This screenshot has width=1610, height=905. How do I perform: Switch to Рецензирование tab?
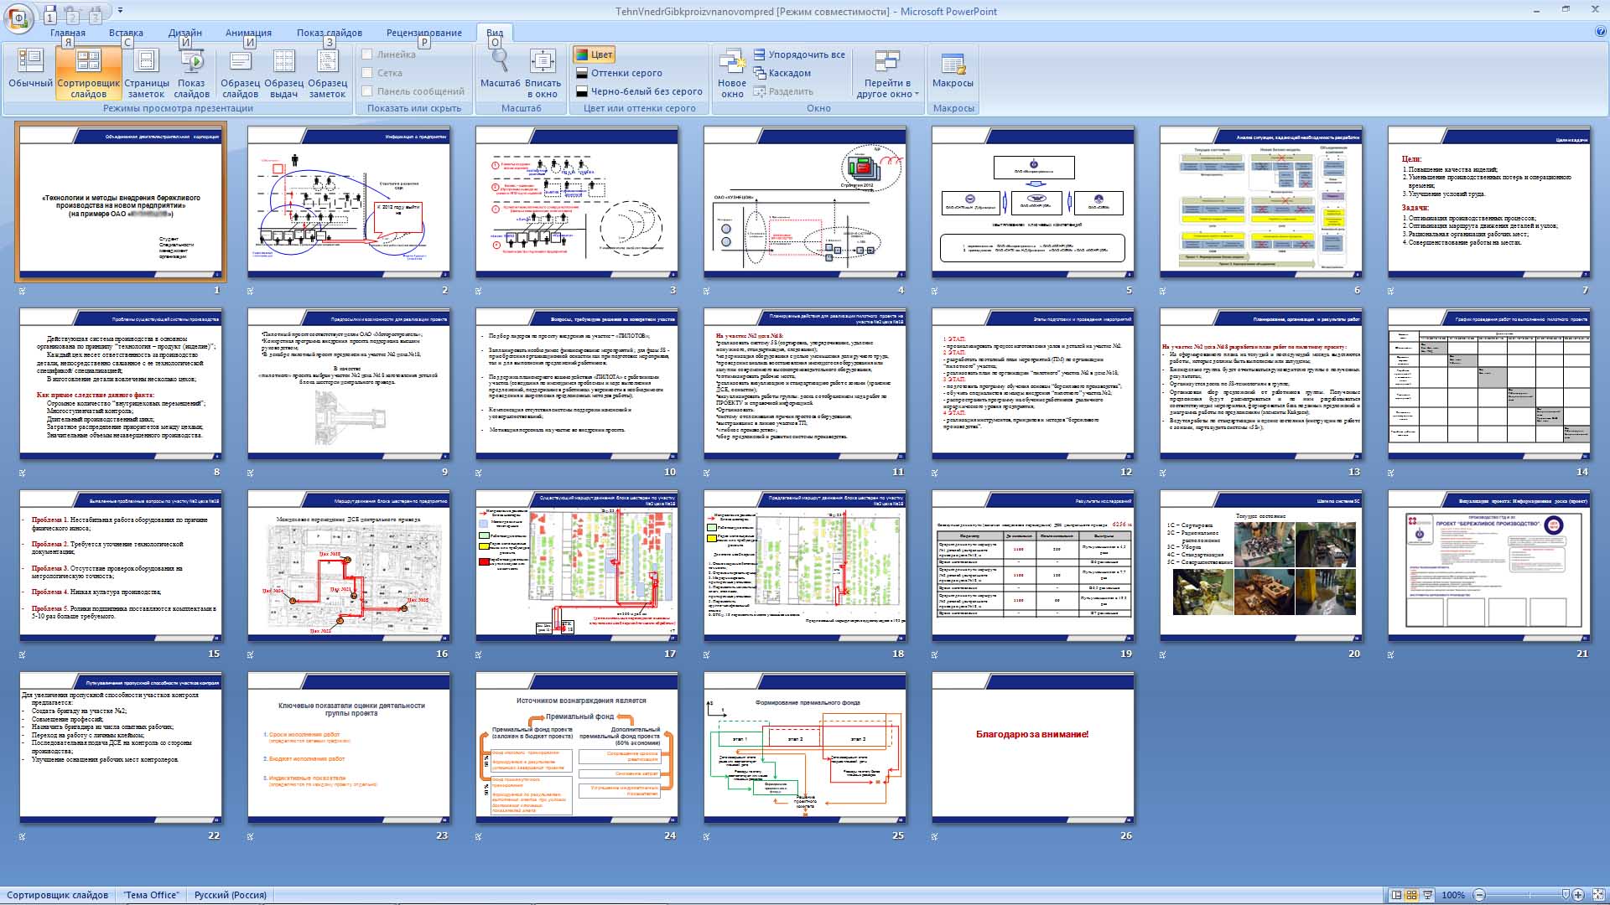(x=423, y=33)
